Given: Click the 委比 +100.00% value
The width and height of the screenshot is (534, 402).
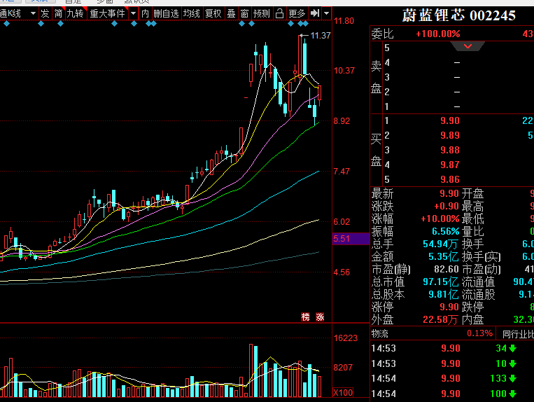Looking at the screenshot, I should tap(438, 34).
